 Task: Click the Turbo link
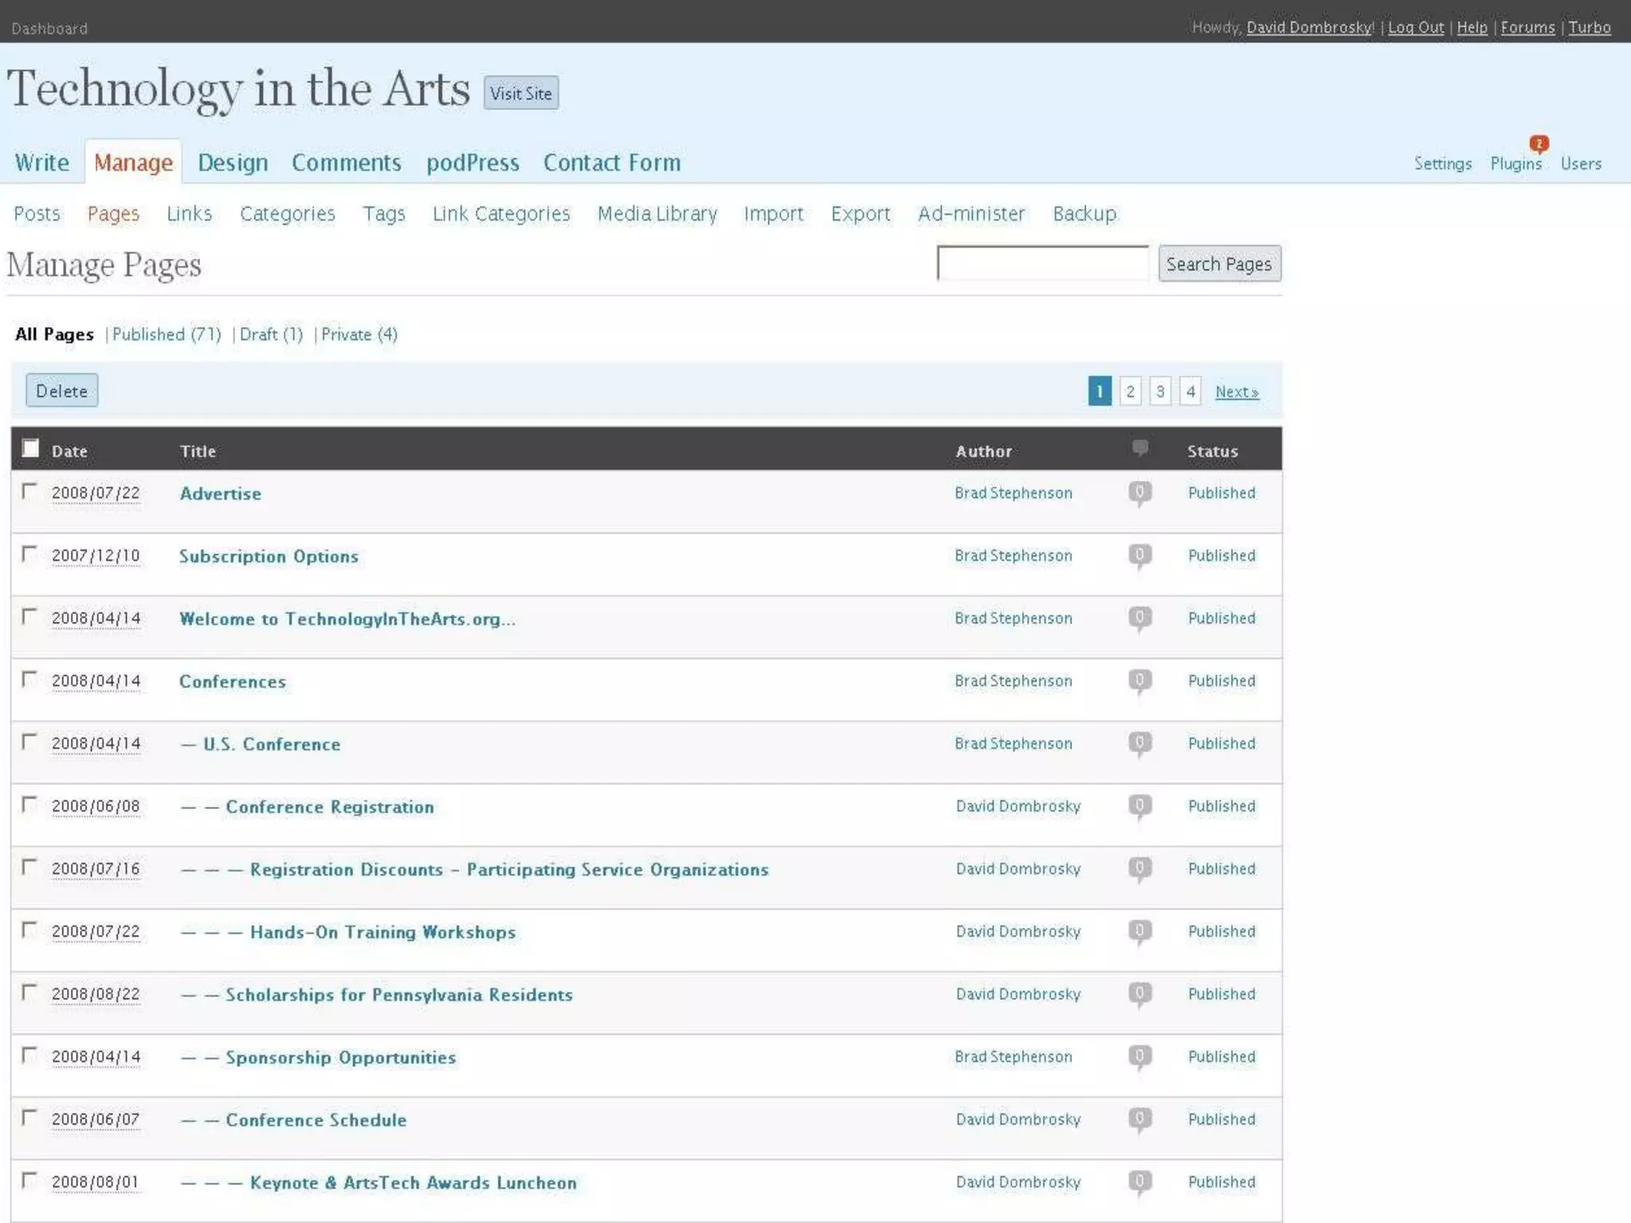pyautogui.click(x=1590, y=28)
